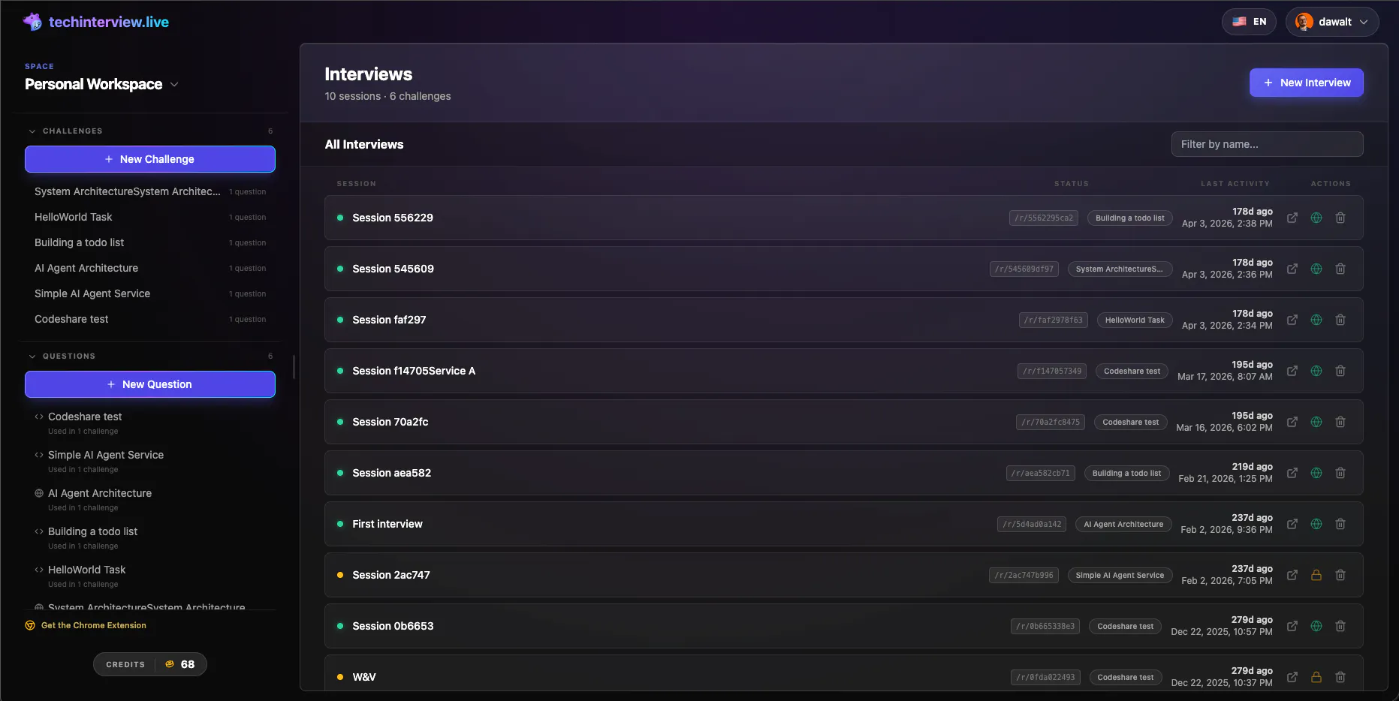1399x701 pixels.
Task: Click Codeshare test tag on Session 70a2fc
Action: point(1130,422)
